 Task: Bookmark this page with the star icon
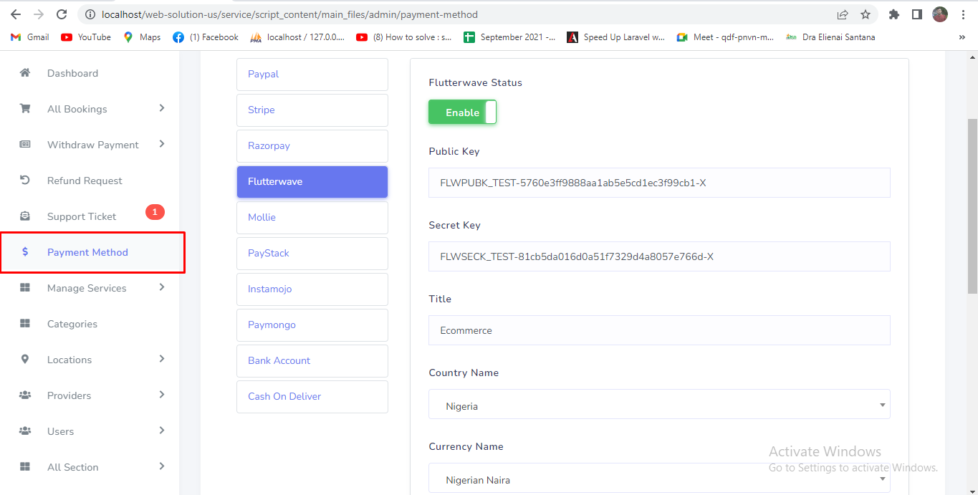click(866, 14)
